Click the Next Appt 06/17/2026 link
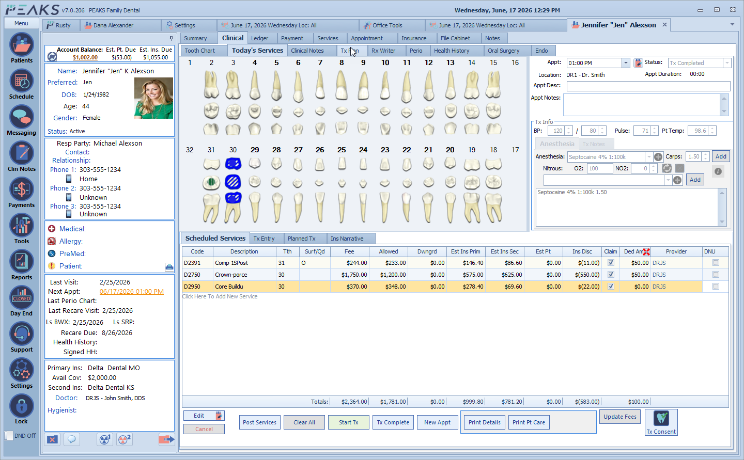This screenshot has height=460, width=744. [132, 292]
